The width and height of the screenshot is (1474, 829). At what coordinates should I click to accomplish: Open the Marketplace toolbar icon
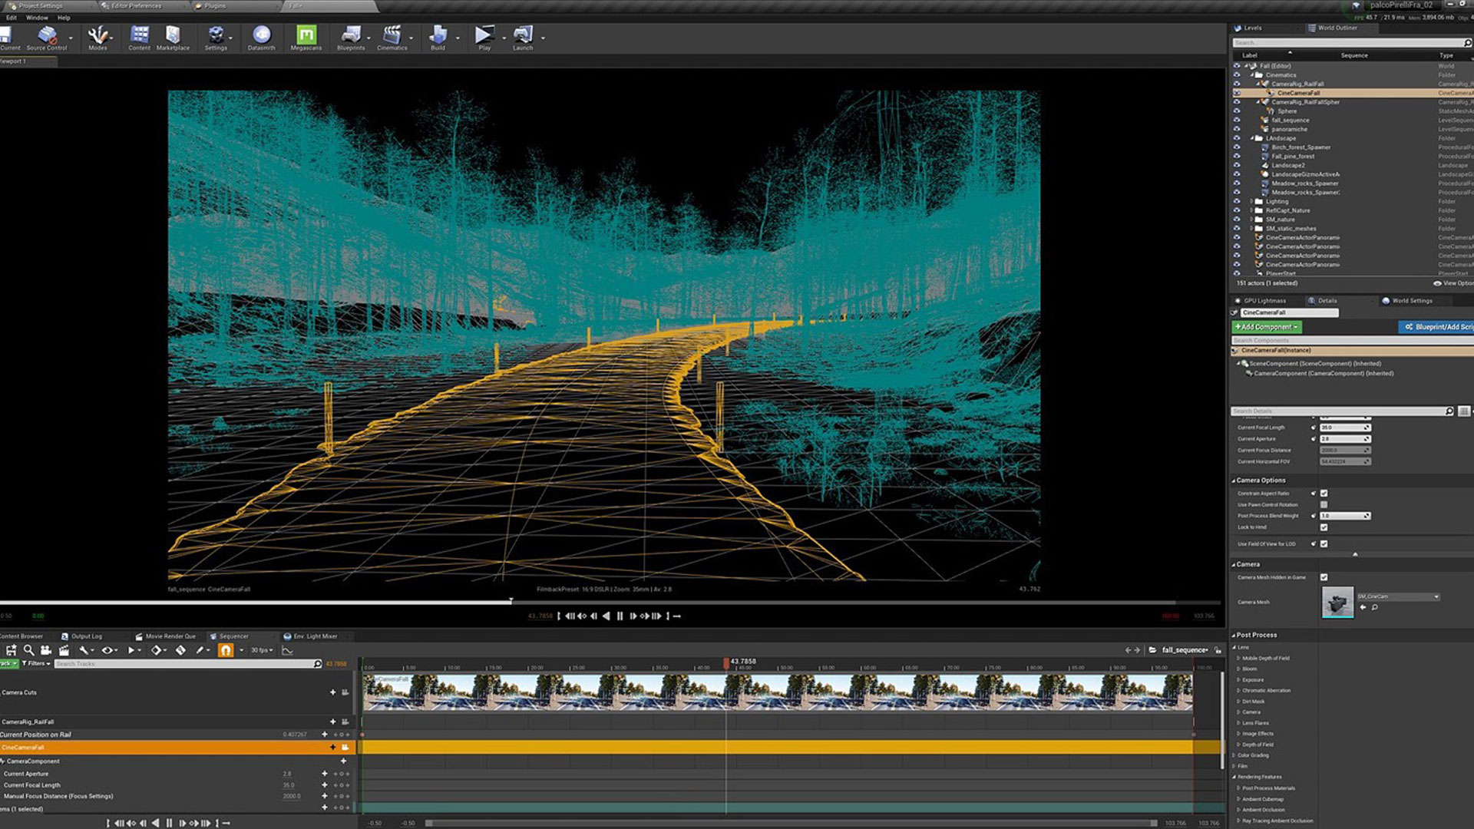click(x=173, y=38)
